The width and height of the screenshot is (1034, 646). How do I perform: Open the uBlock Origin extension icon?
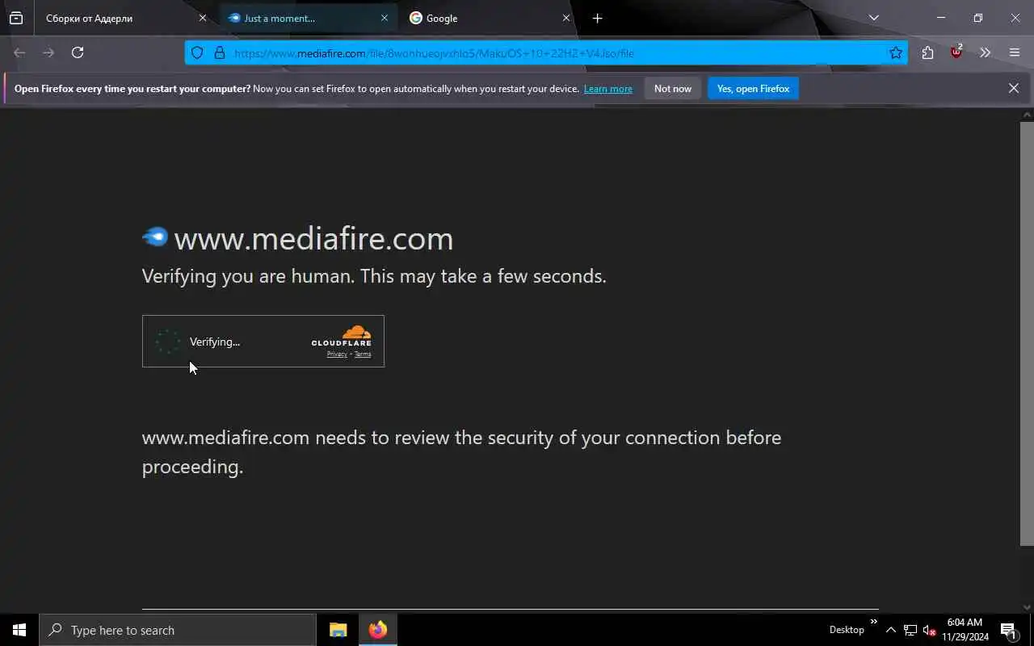point(956,52)
